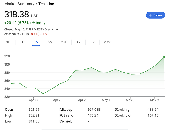Click the Follow button

(156, 15)
